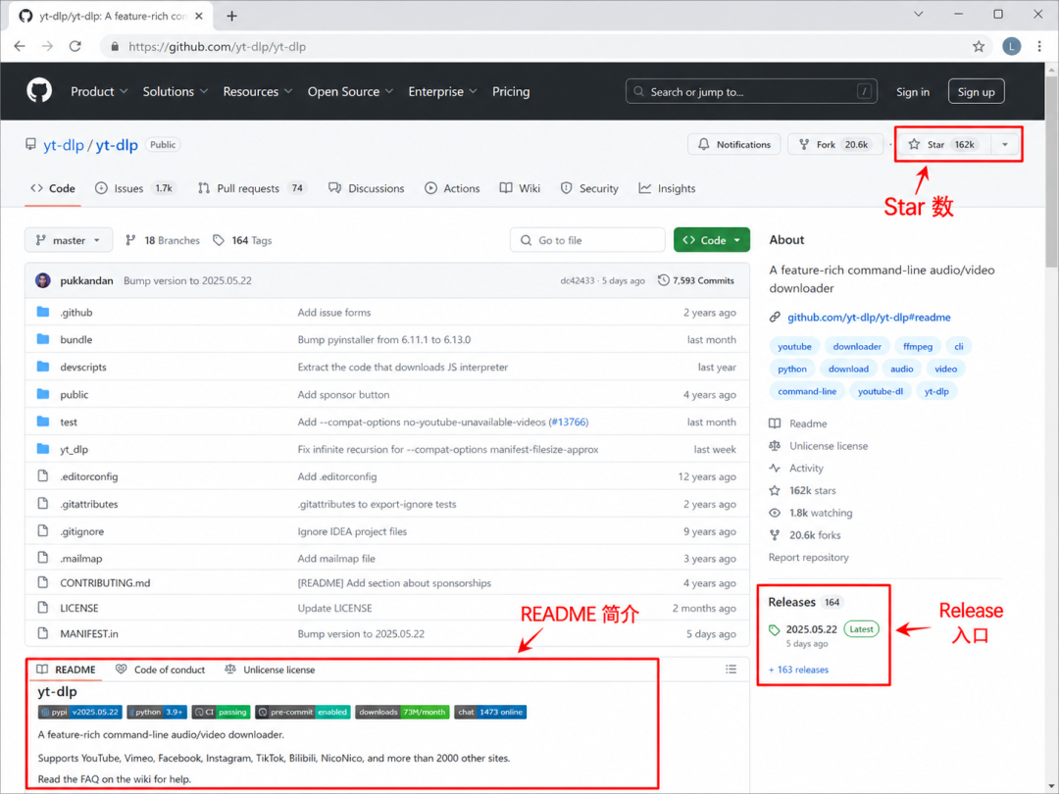Switch to the Pull requests tab

click(252, 188)
